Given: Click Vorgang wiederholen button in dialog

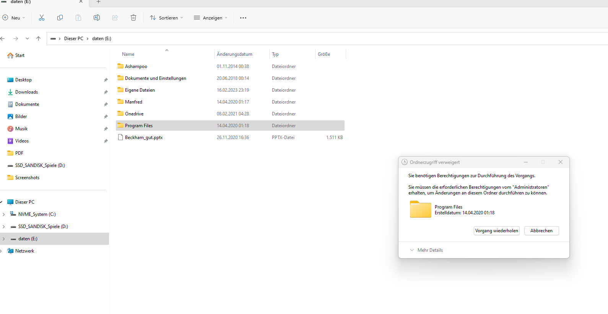Looking at the screenshot, I should pyautogui.click(x=497, y=231).
